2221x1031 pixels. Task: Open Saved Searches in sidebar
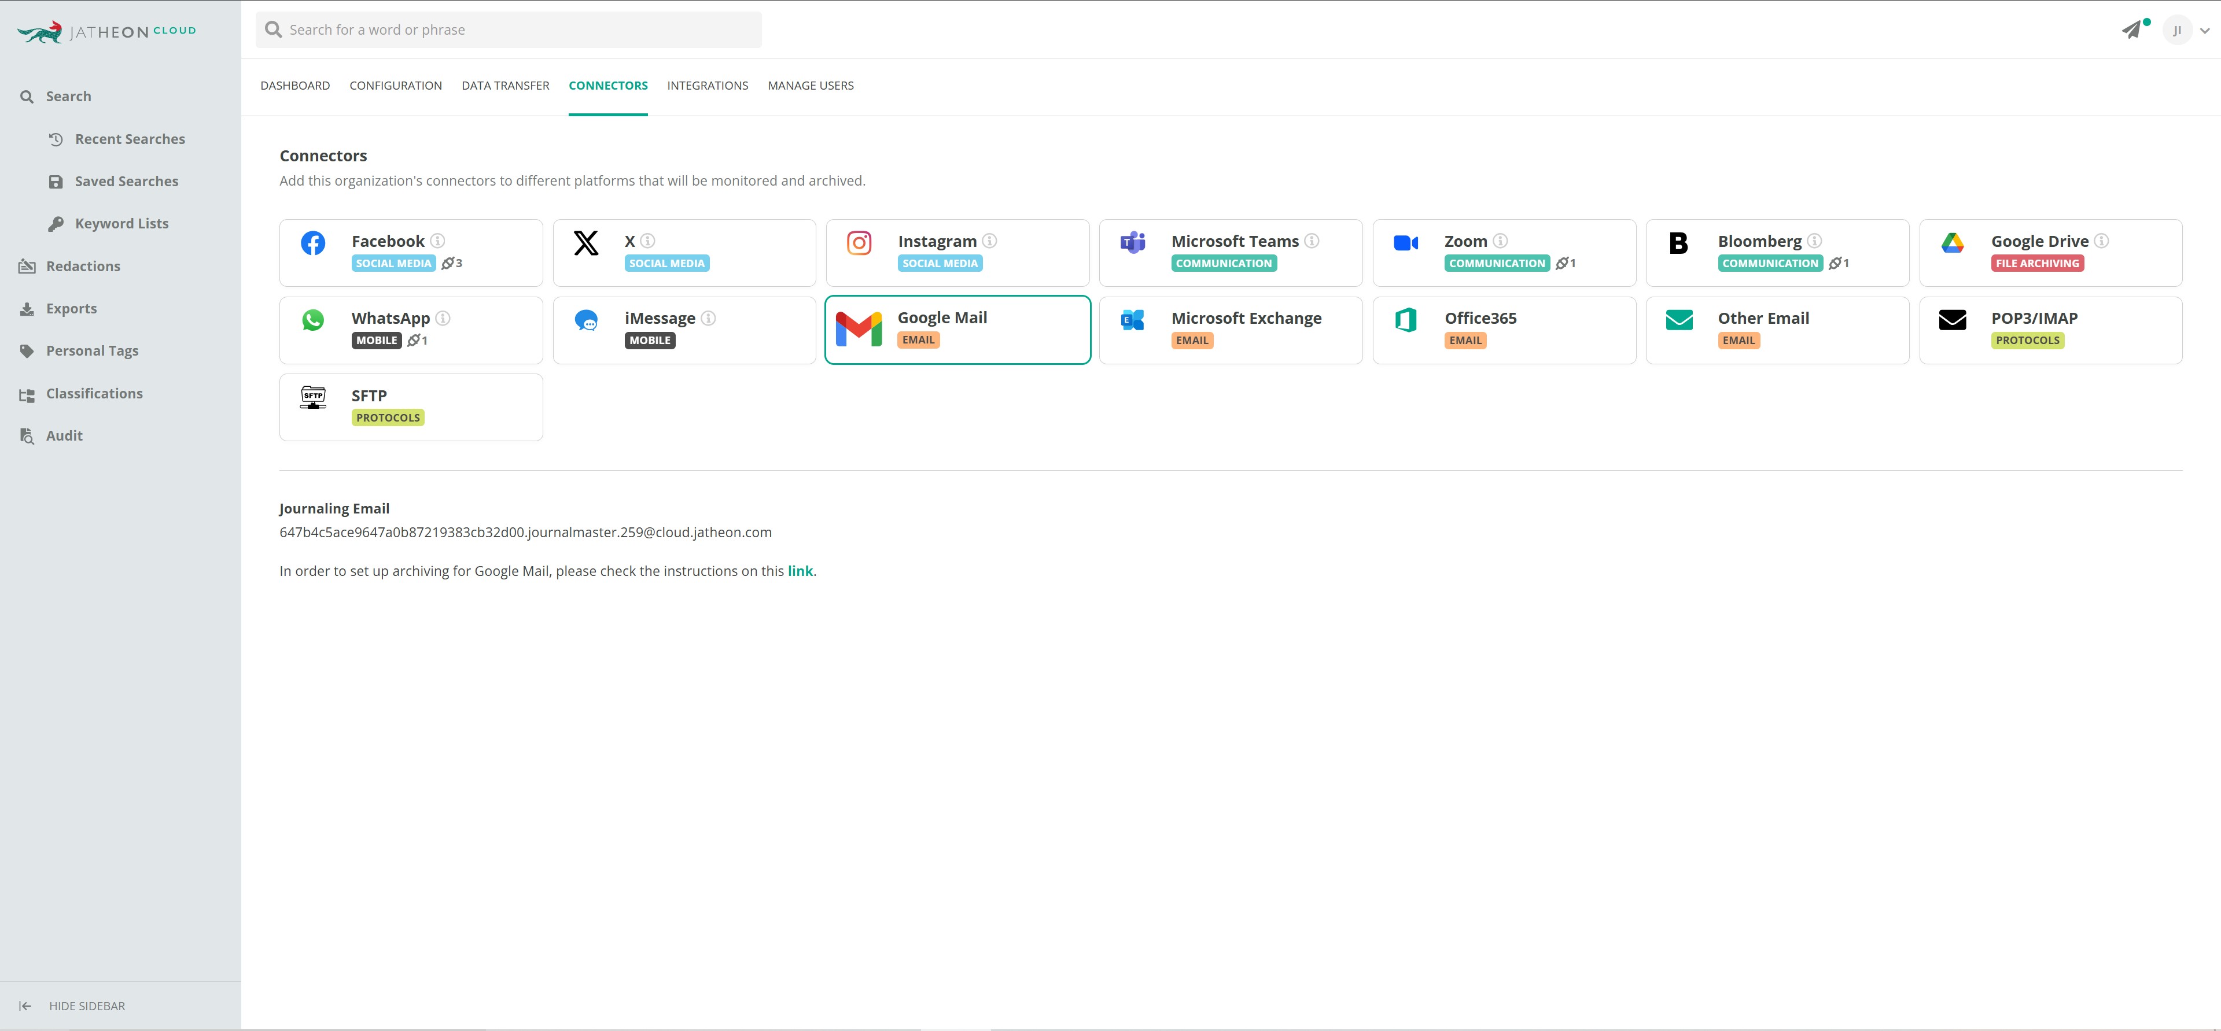[x=126, y=181]
